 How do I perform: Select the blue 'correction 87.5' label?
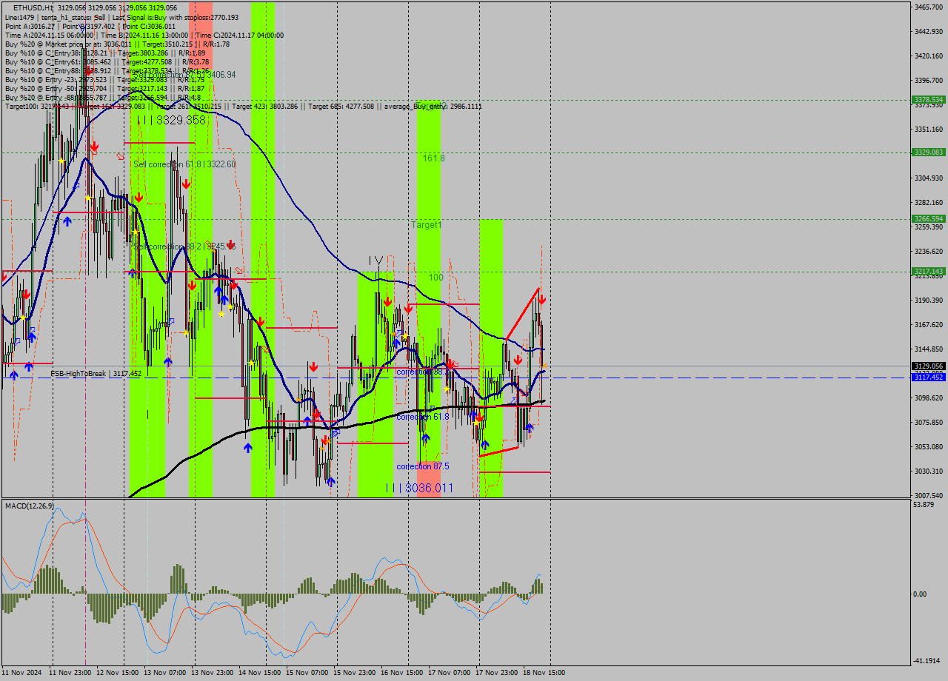(424, 466)
